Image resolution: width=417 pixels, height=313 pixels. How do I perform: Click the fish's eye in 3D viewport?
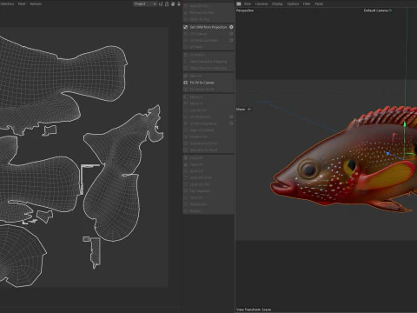pyautogui.click(x=309, y=170)
